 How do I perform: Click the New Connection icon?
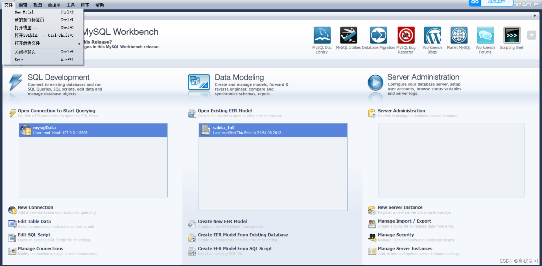click(x=12, y=210)
